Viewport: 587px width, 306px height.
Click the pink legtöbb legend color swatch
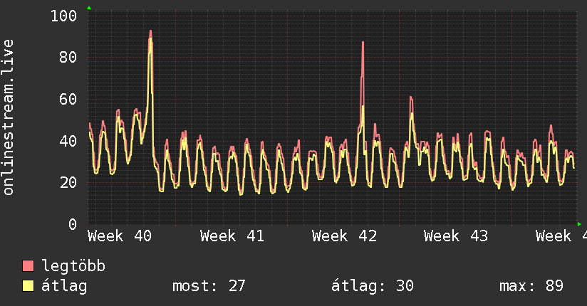[28, 265]
